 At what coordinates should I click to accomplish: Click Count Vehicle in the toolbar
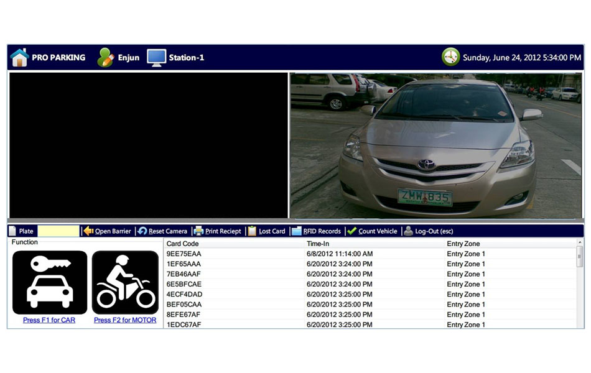372,231
